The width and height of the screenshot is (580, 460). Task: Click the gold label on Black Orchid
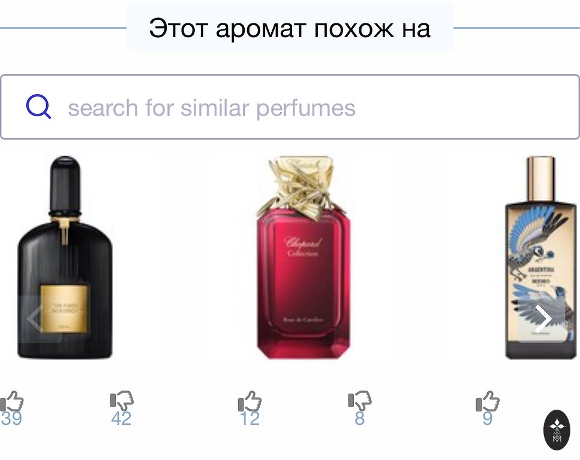65,308
